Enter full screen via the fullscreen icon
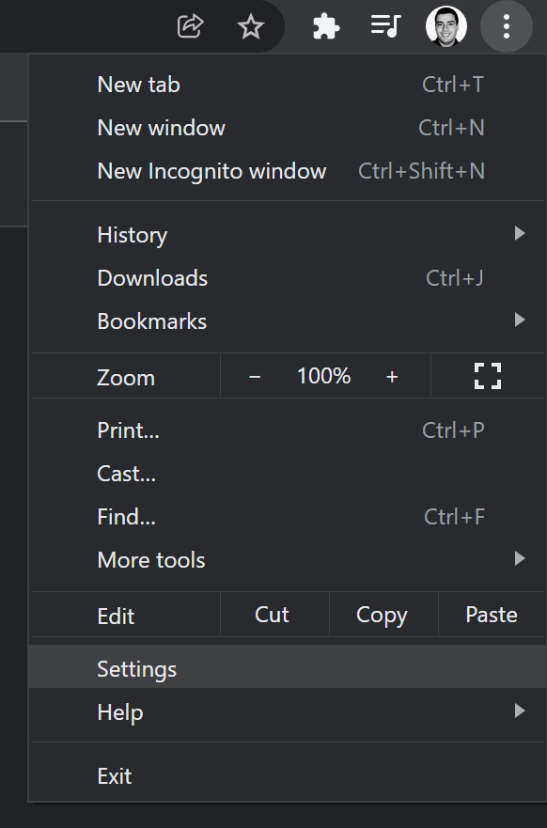547x828 pixels. 487,375
